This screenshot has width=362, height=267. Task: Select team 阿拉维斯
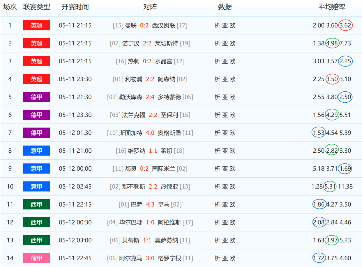(169, 222)
